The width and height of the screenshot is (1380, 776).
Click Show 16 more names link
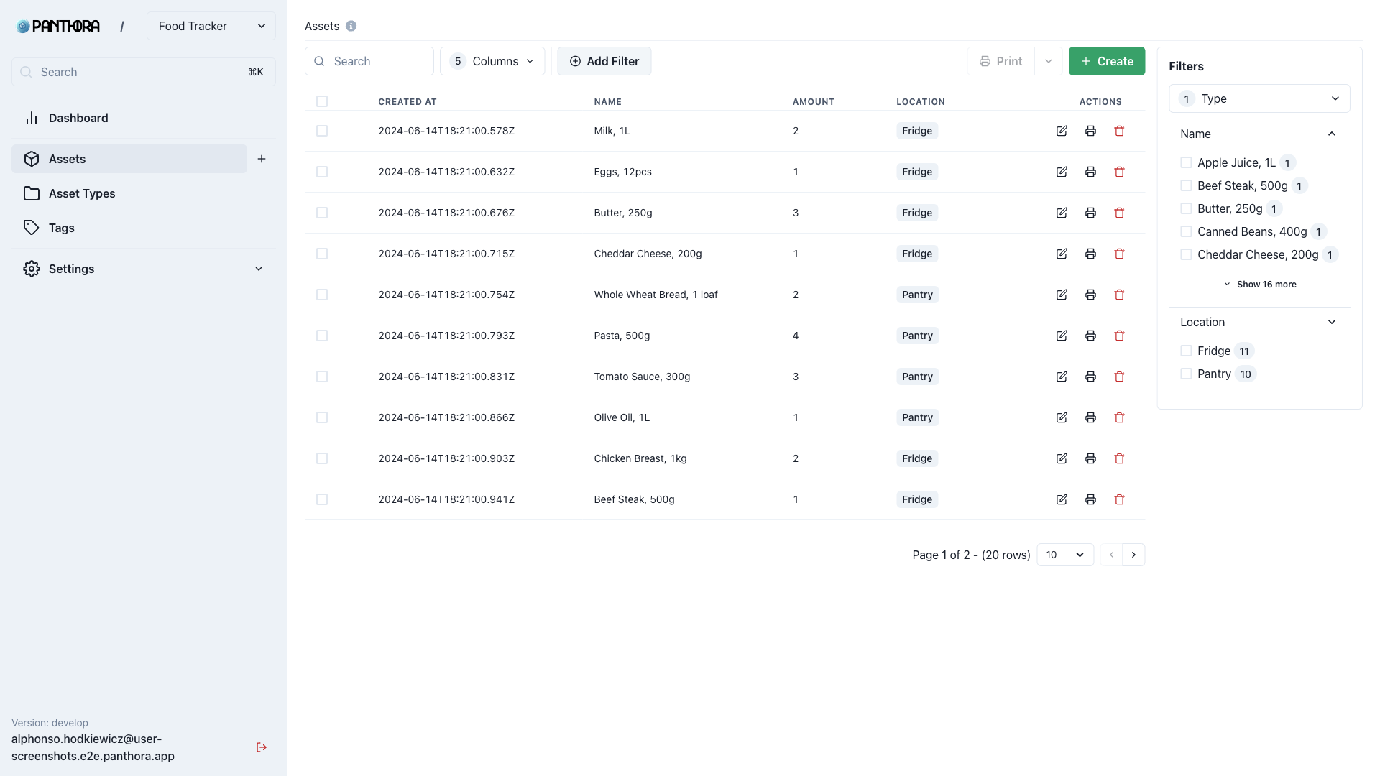coord(1260,285)
